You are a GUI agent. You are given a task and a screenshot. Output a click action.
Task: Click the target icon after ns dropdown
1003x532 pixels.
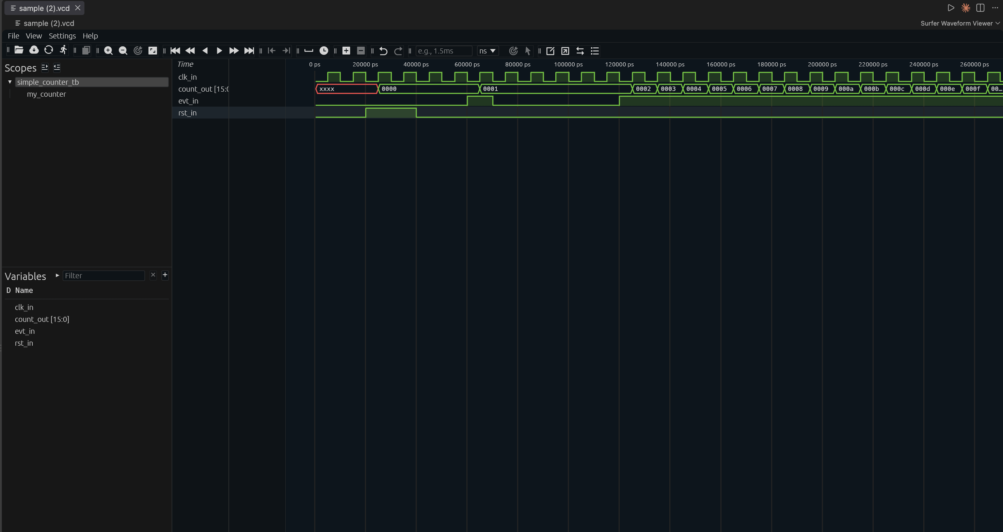pos(513,51)
